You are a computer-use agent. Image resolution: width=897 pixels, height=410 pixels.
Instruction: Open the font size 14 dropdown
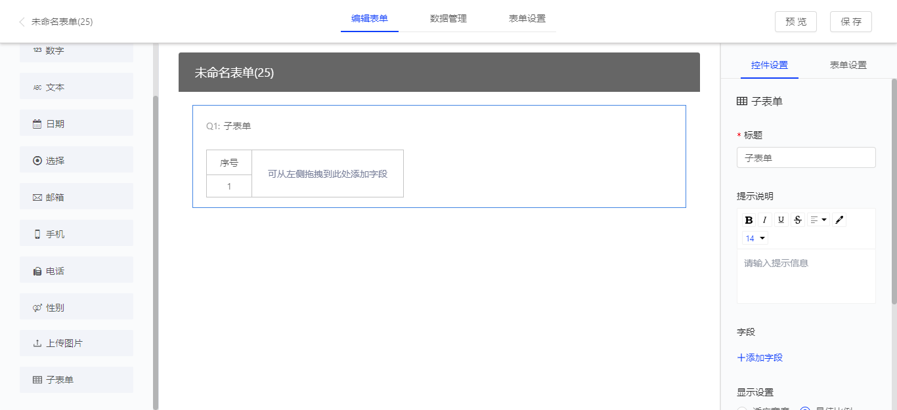tap(755, 238)
